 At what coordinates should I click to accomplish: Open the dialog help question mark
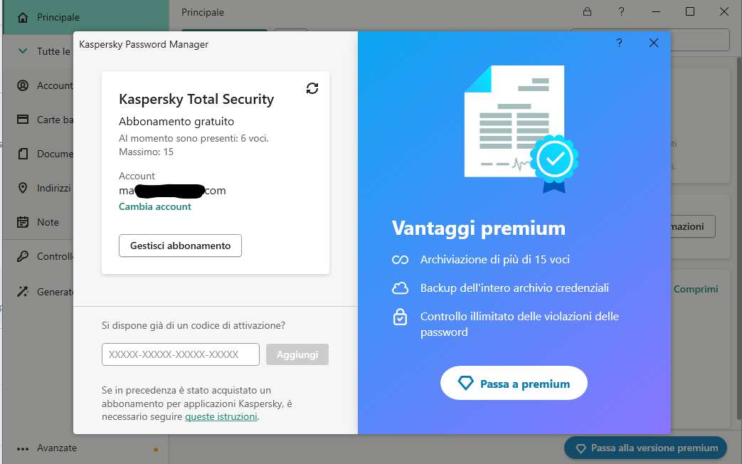[x=619, y=43]
